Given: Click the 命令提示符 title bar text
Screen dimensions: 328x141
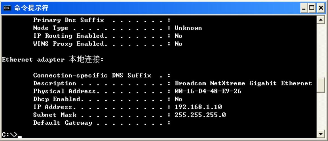Looking at the screenshot, I should tap(31, 8).
